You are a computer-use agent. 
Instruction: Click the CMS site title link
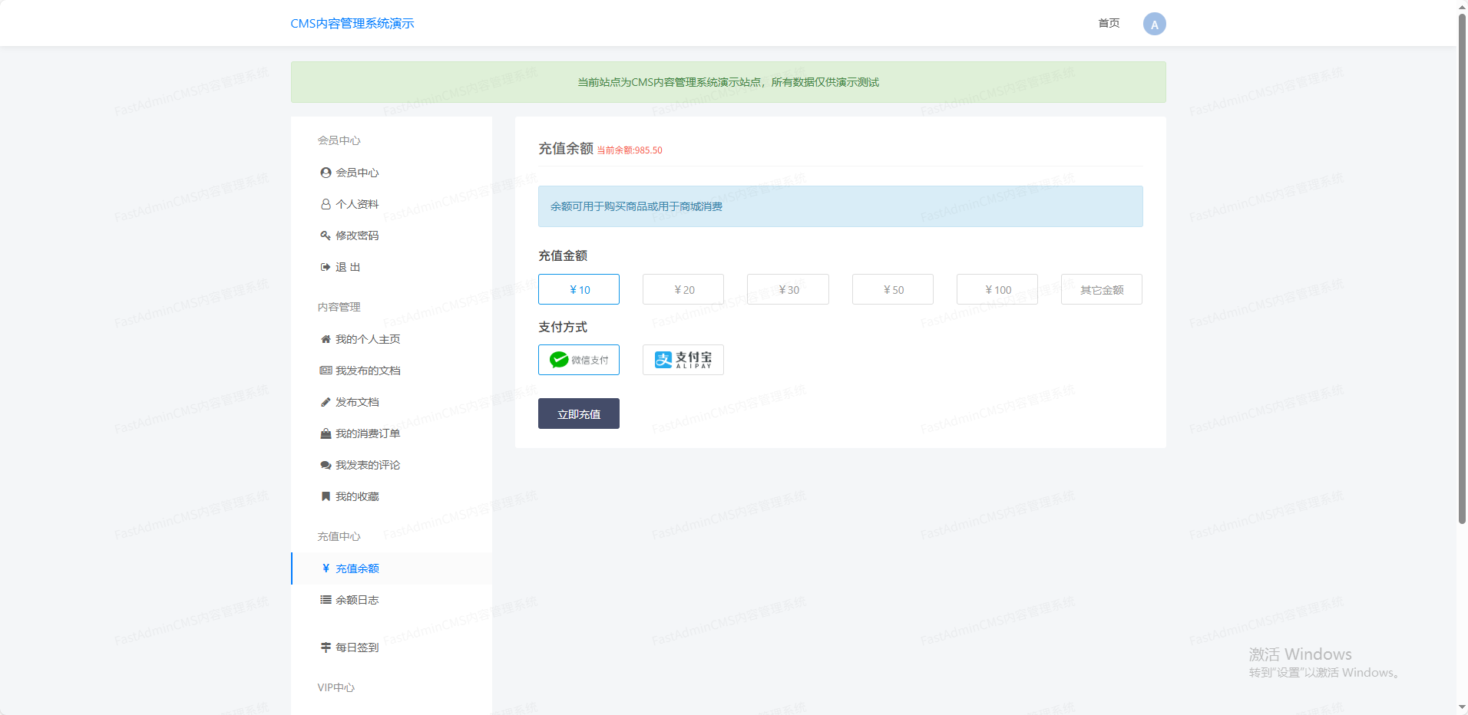[x=352, y=24]
